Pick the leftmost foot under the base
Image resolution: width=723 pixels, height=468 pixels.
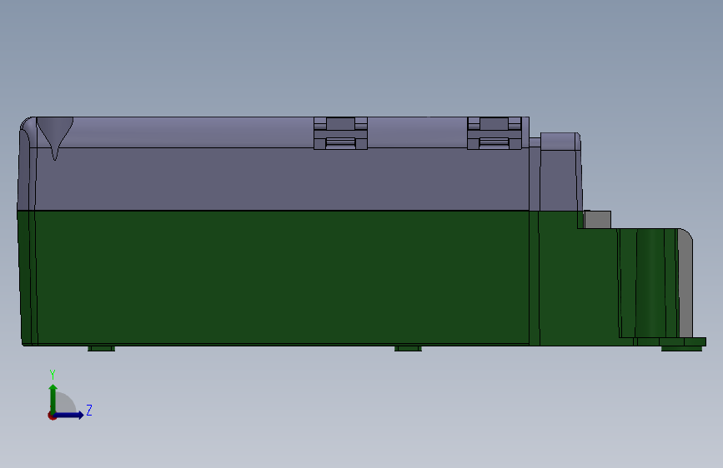102,348
